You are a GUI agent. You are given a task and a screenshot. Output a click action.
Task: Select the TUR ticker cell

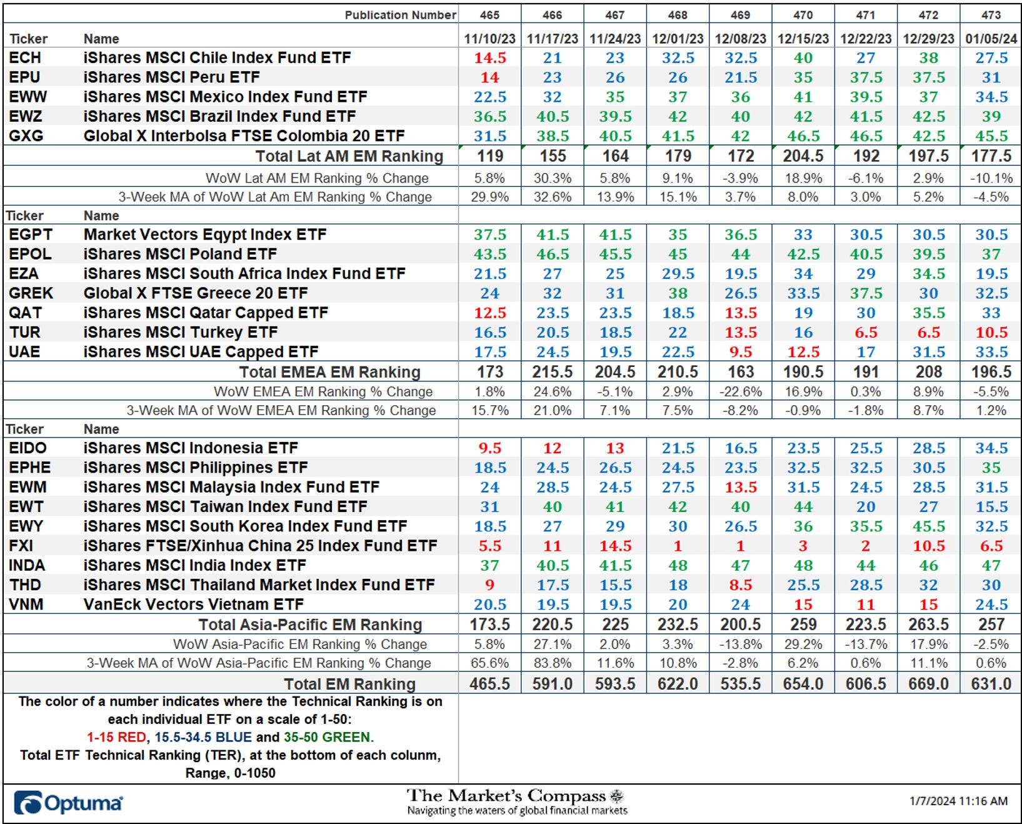point(24,332)
